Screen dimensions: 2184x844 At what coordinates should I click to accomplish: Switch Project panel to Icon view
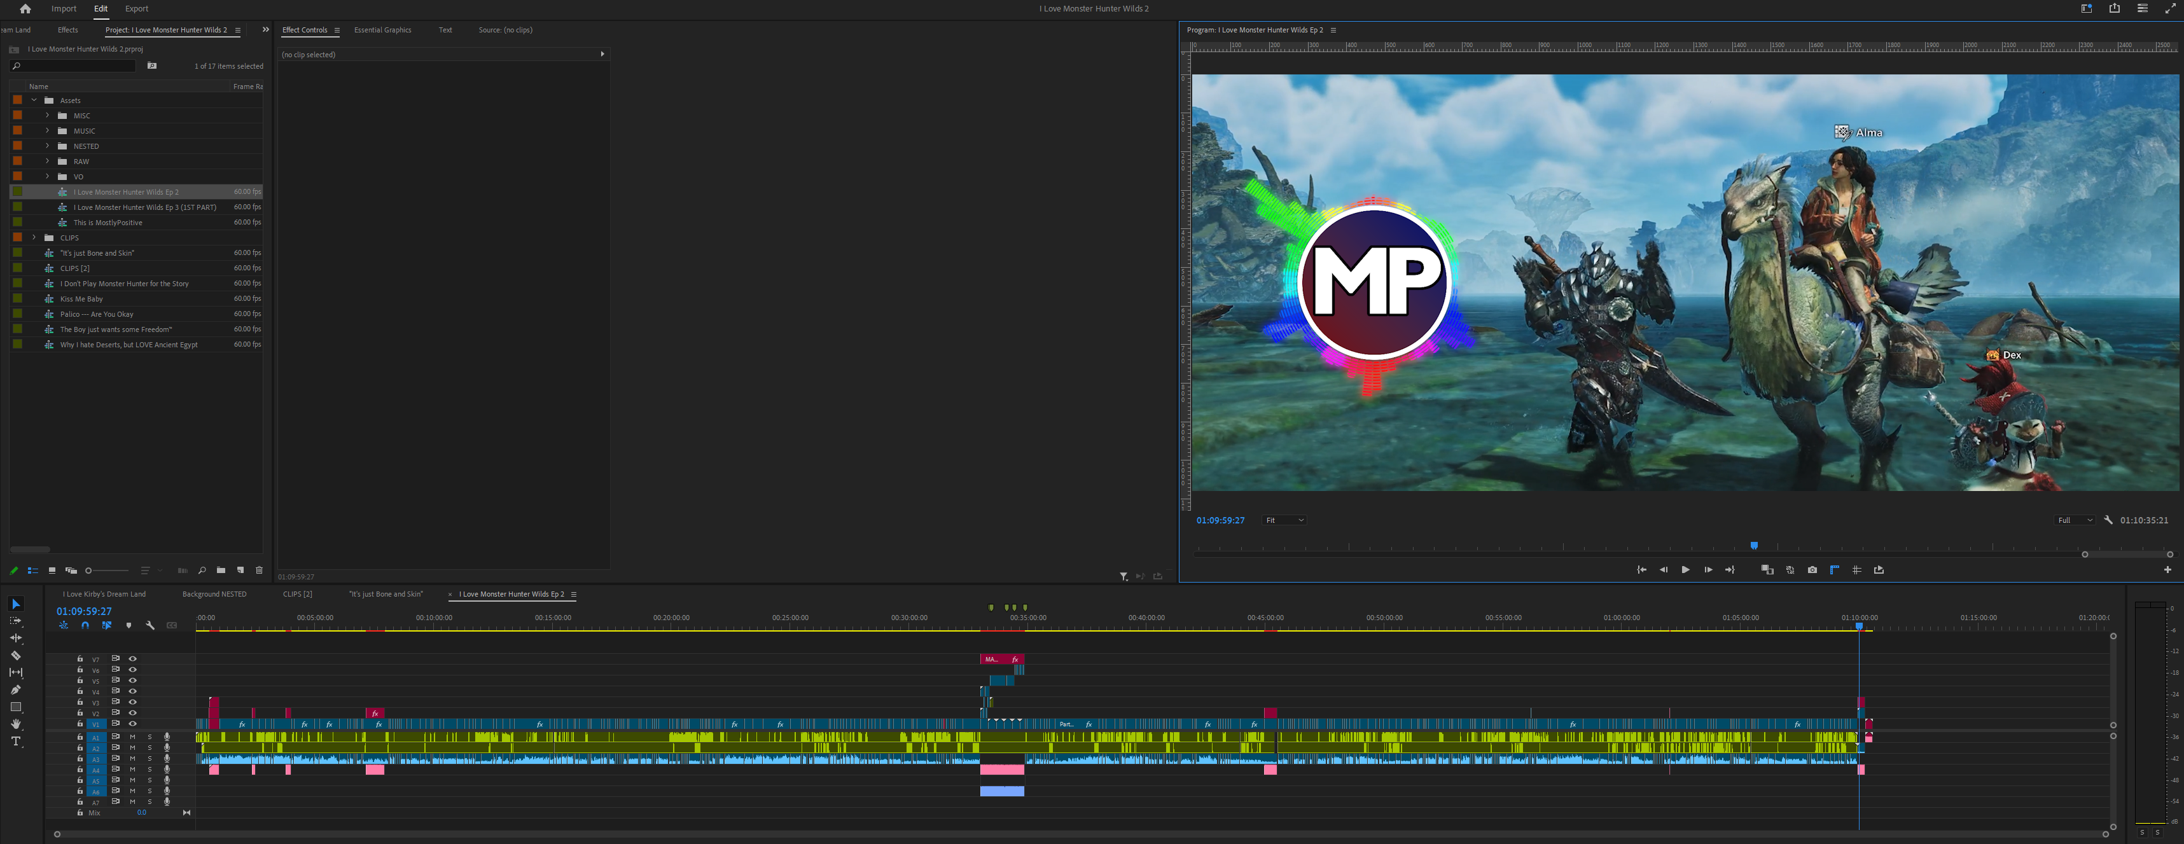(x=52, y=571)
